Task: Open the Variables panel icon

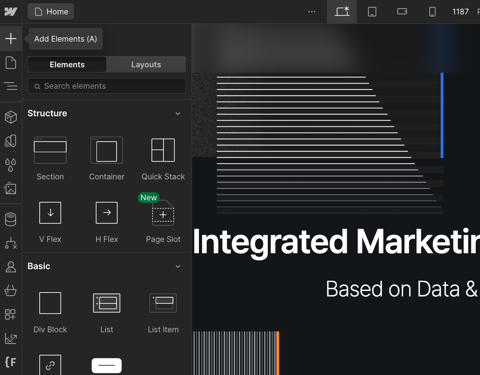Action: click(11, 141)
